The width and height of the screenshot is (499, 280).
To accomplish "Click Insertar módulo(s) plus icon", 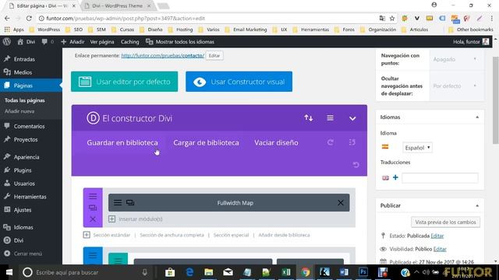I will coord(112,219).
